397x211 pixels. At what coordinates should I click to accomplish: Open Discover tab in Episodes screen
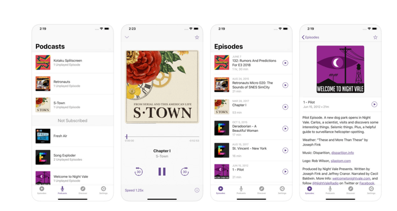[261, 190]
